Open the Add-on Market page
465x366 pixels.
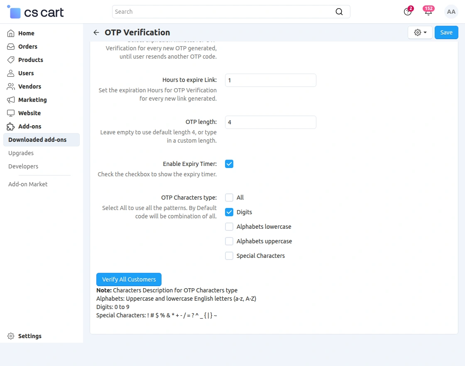click(27, 184)
